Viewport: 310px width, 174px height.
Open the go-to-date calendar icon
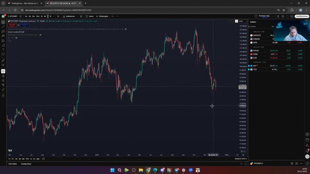point(44,159)
